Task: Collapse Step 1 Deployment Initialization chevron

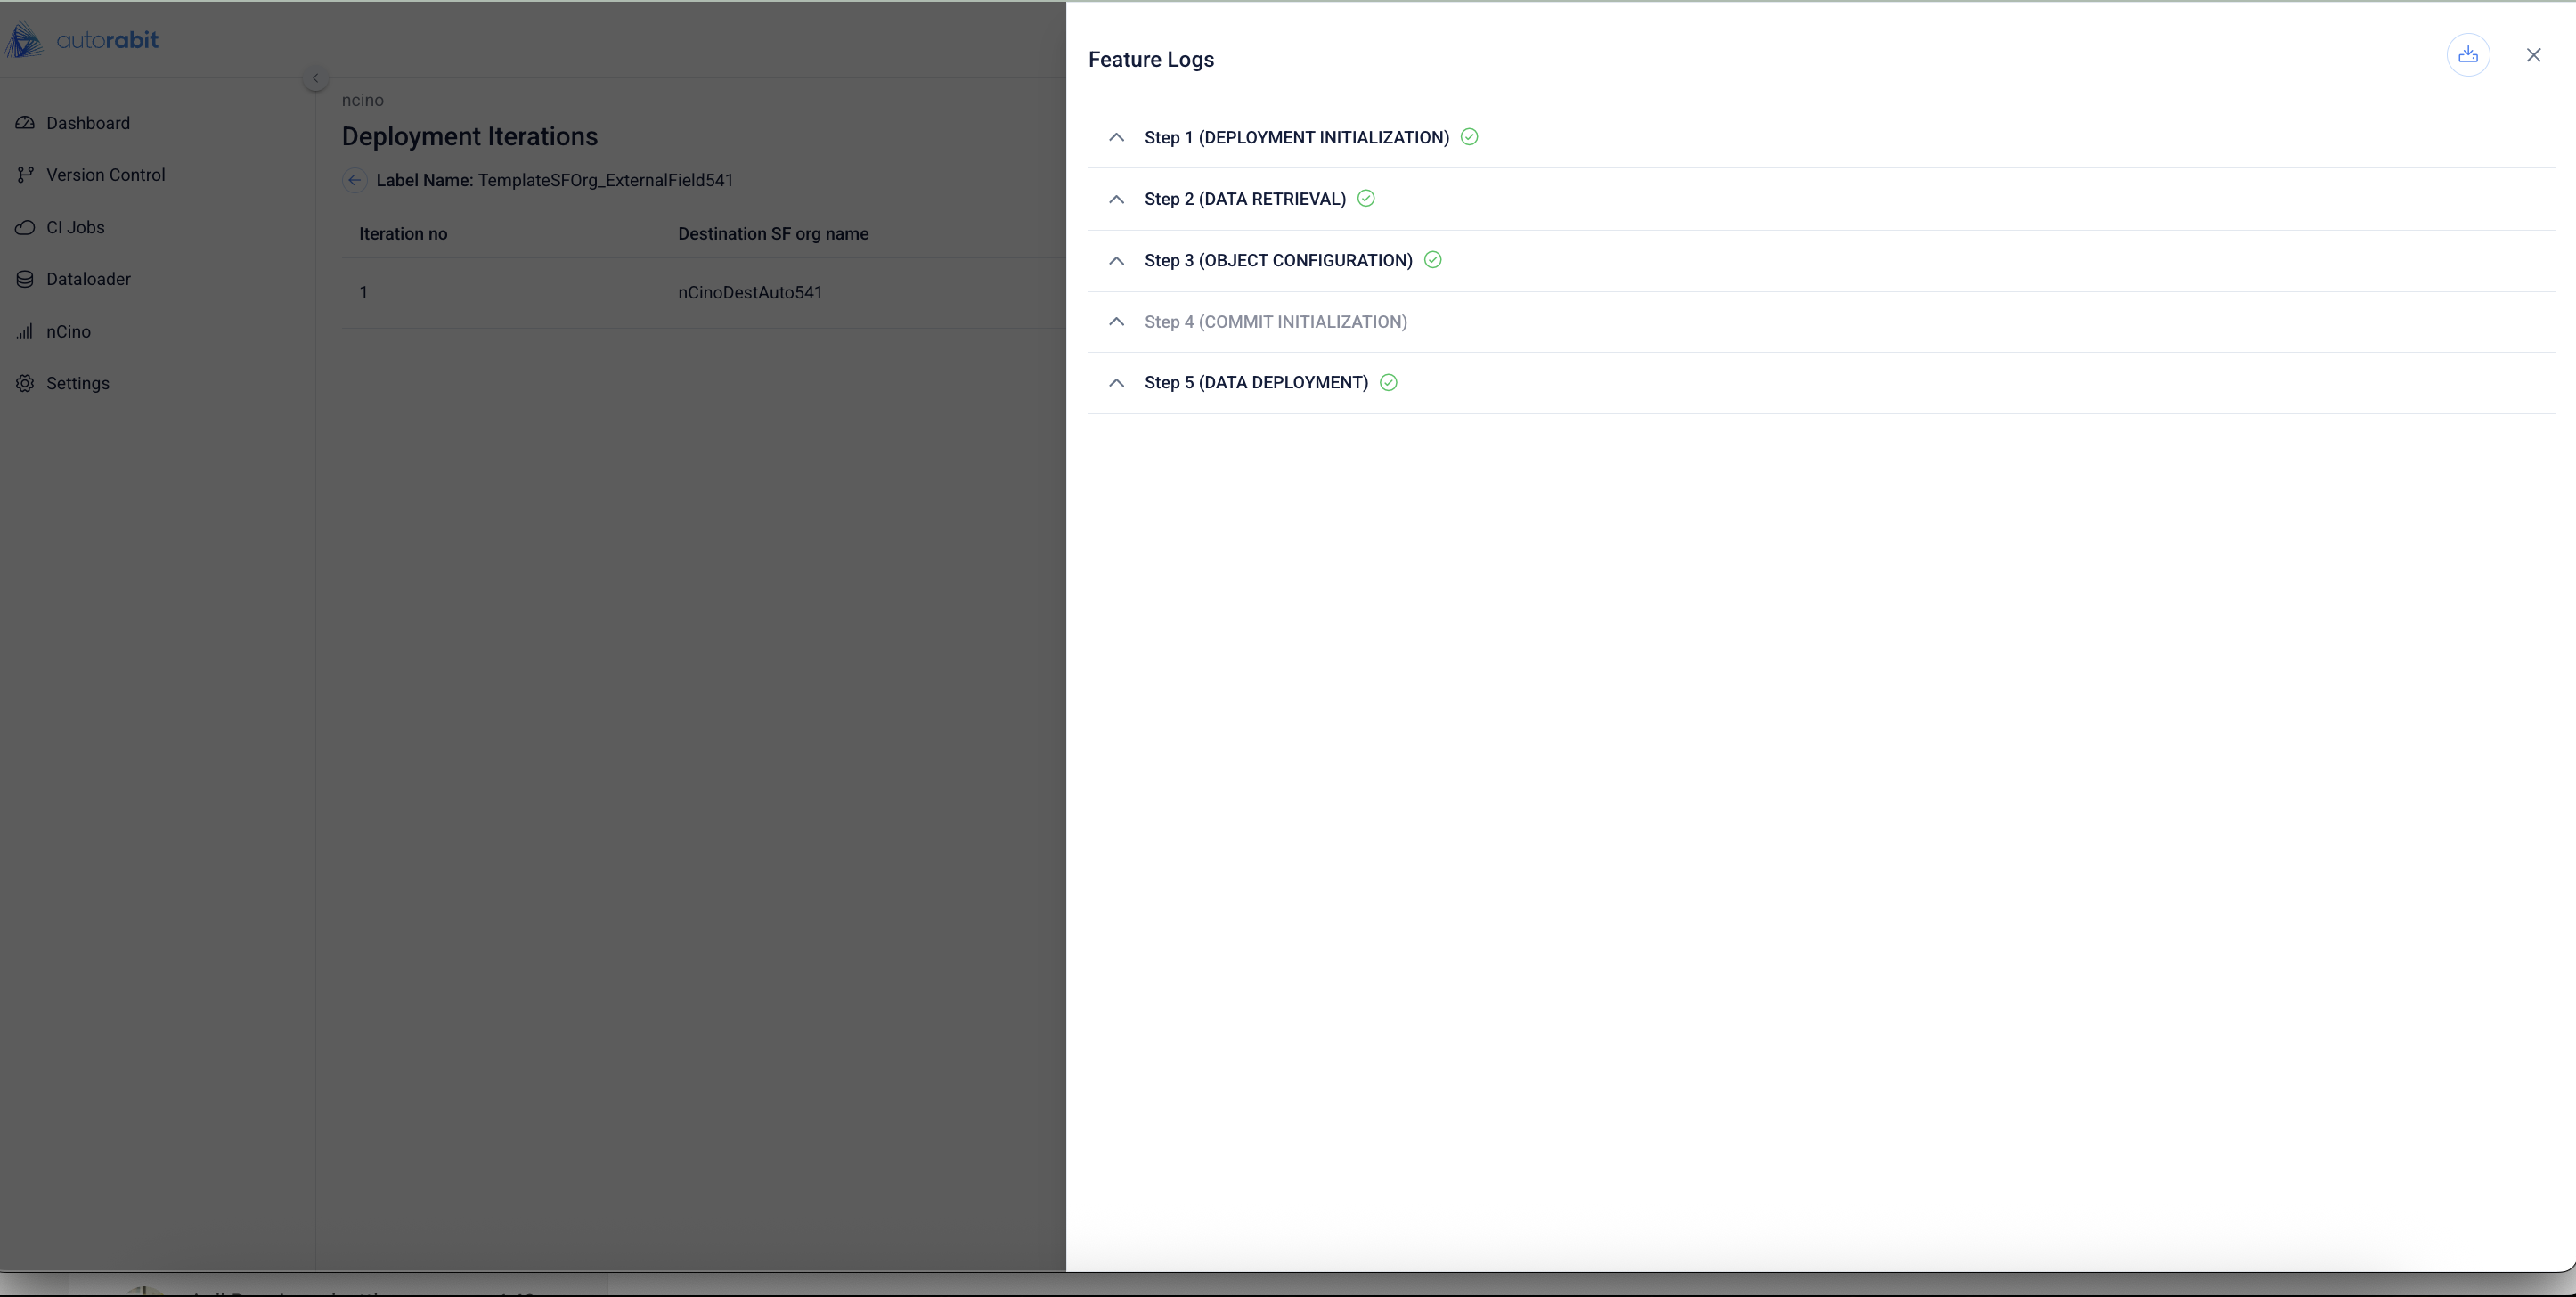Action: click(1116, 138)
